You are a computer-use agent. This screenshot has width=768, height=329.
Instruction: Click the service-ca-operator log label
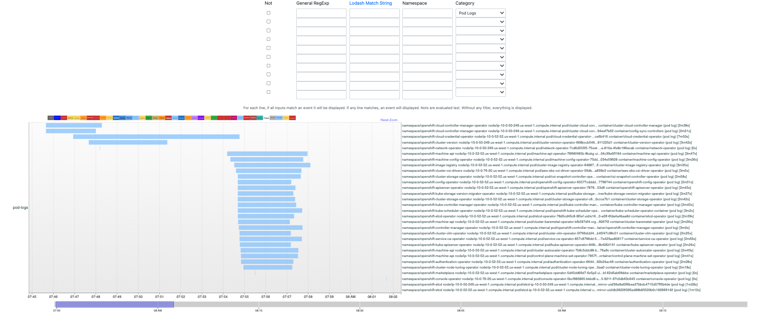coord(549,239)
